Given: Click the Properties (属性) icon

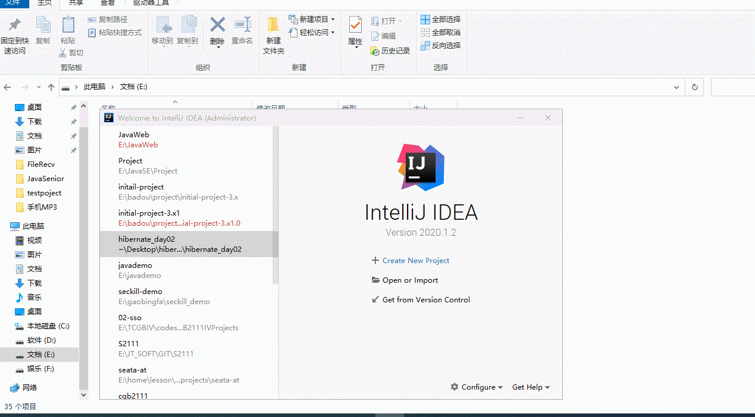Looking at the screenshot, I should [355, 25].
